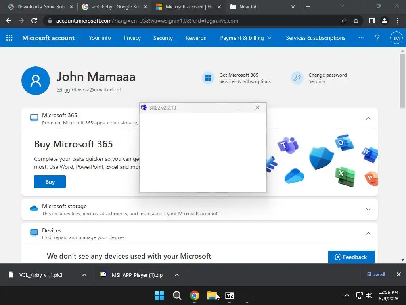406x305 pixels.
Task: Click the Feedback button
Action: [x=351, y=257]
